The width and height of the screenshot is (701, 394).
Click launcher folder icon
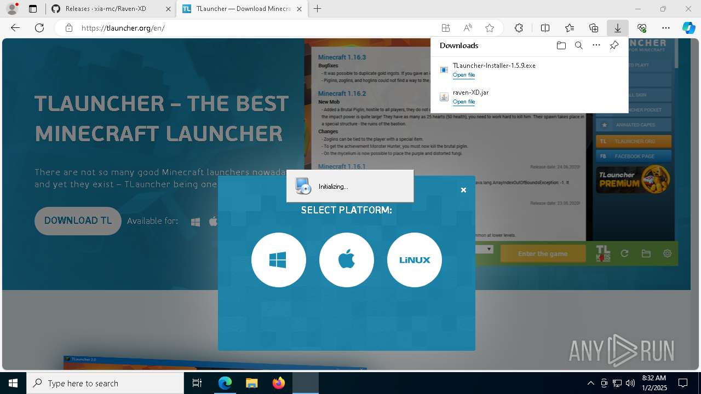point(646,253)
